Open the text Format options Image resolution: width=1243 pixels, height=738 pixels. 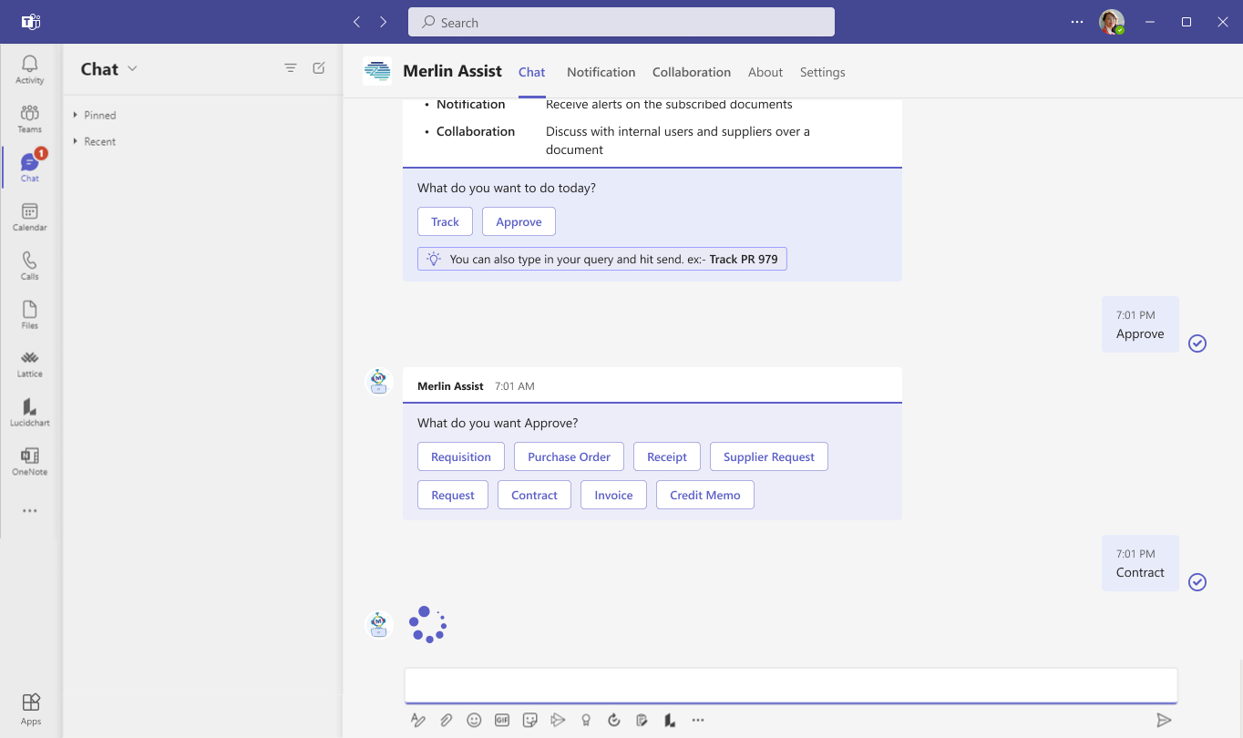coord(418,720)
